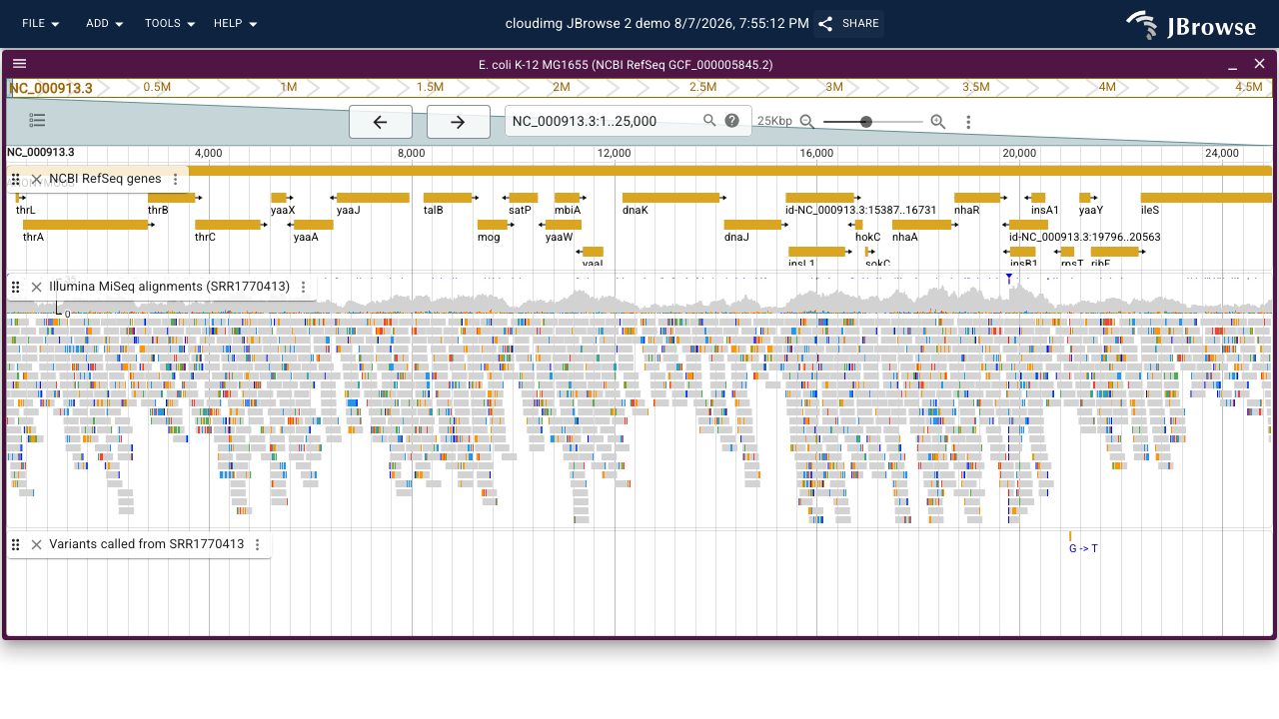Pan right with the forward arrow
This screenshot has height=719, width=1279.
coord(458,122)
